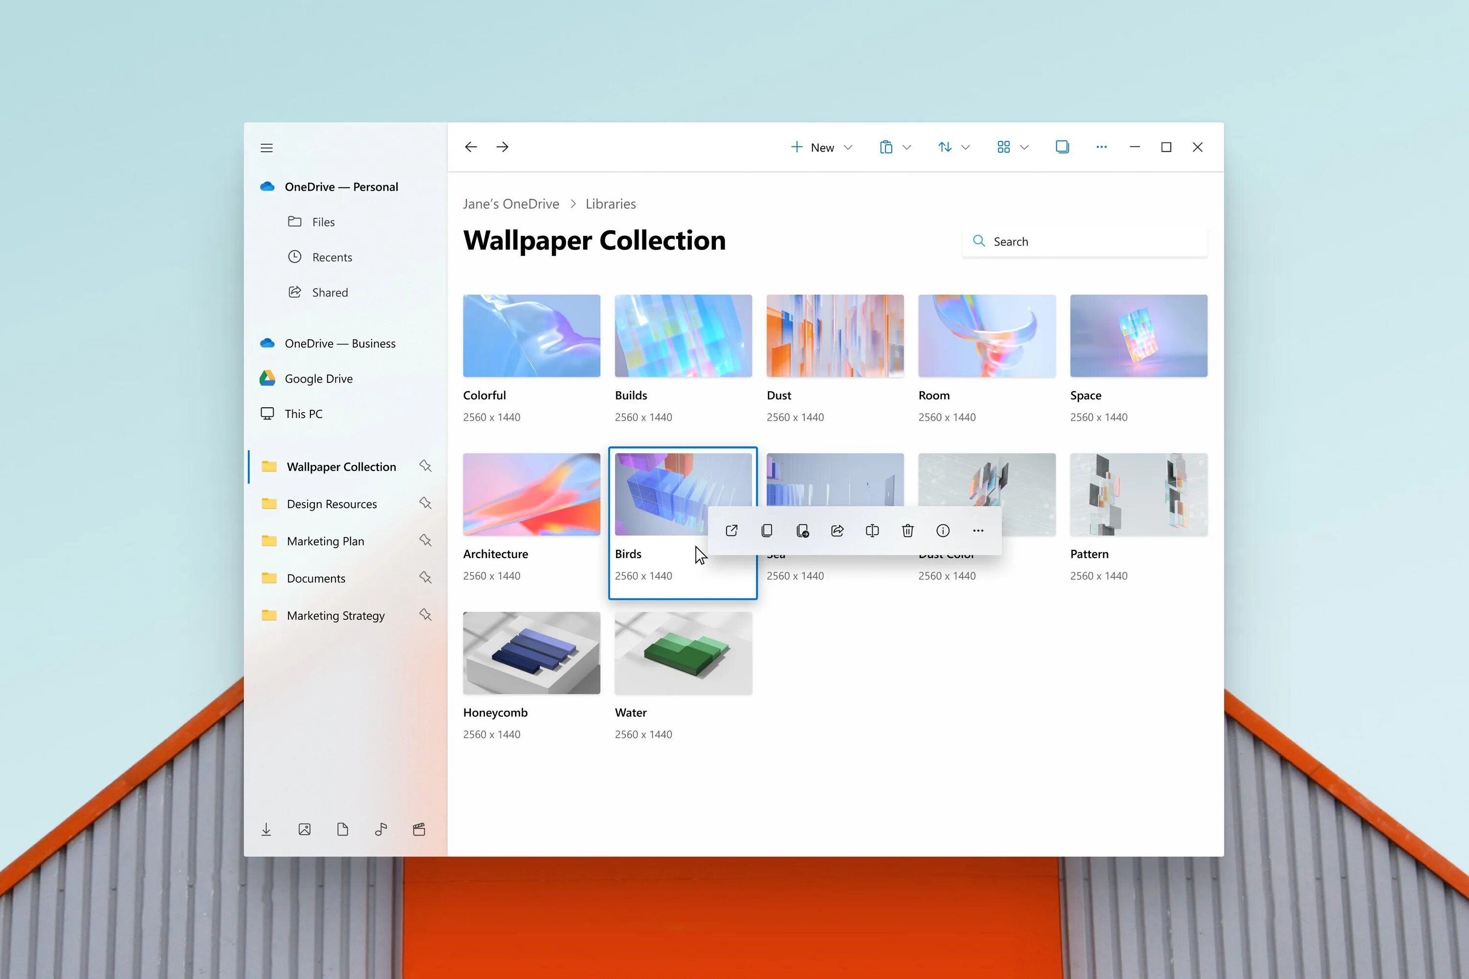Click the Move to icon in floating toolbar
Image resolution: width=1469 pixels, height=979 pixels.
(x=803, y=531)
